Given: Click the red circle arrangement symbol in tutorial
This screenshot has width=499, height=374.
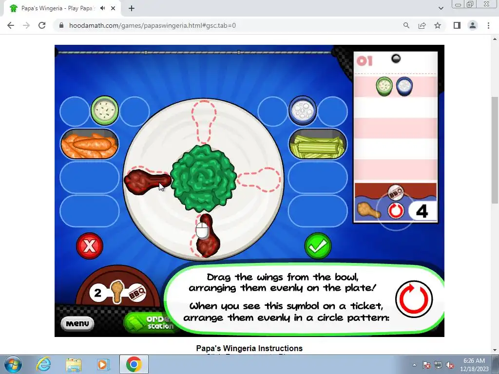Looking at the screenshot, I should point(414,299).
